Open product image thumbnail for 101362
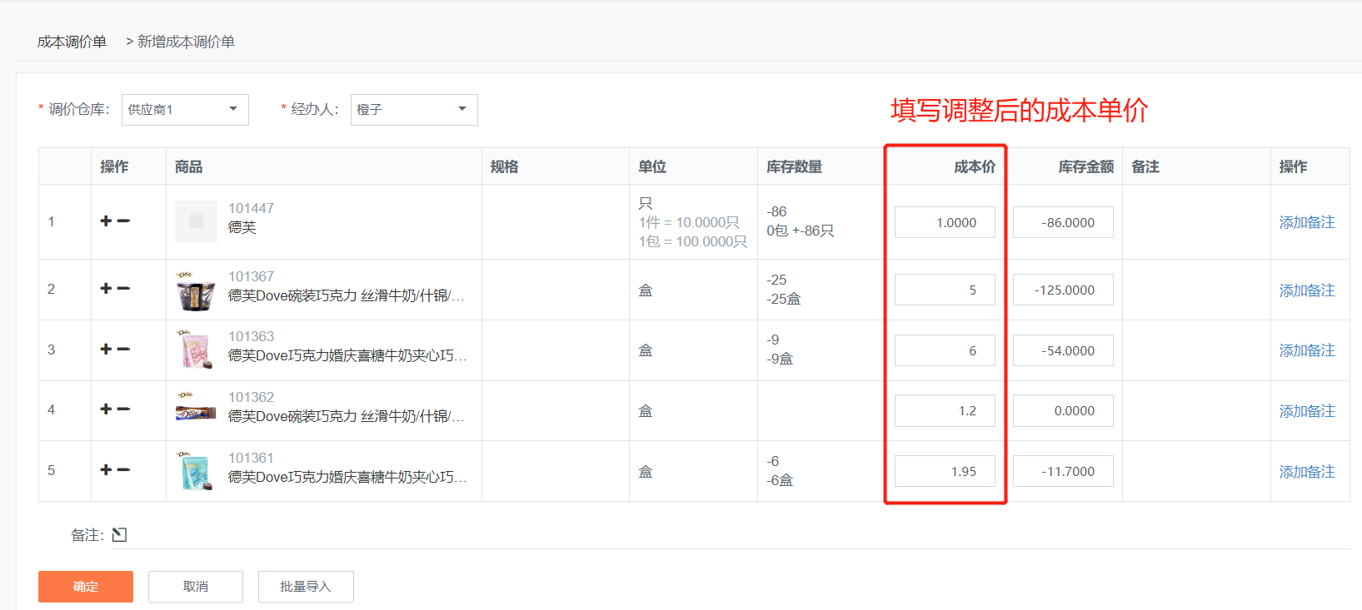The image size is (1362, 610). (x=196, y=411)
